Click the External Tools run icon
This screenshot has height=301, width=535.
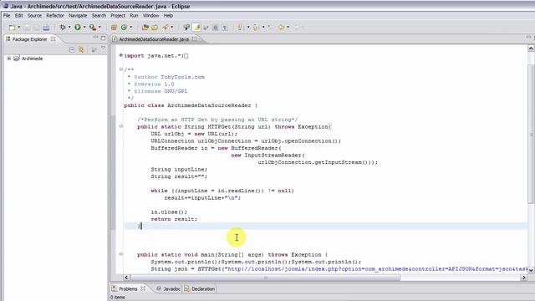(93, 28)
